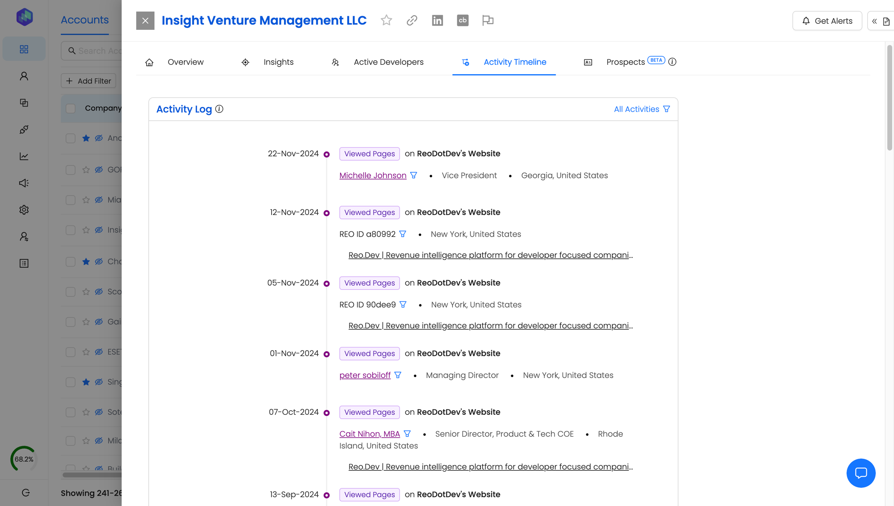
Task: Copy the account link via chain icon
Action: pyautogui.click(x=412, y=21)
